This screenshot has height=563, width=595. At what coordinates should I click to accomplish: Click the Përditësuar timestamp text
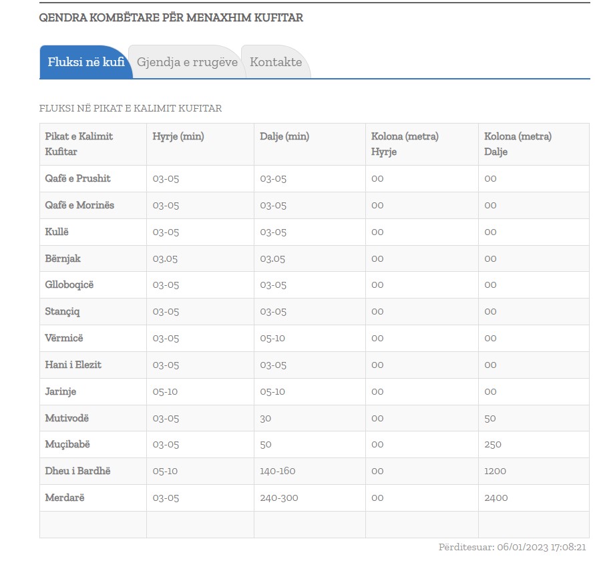(512, 547)
